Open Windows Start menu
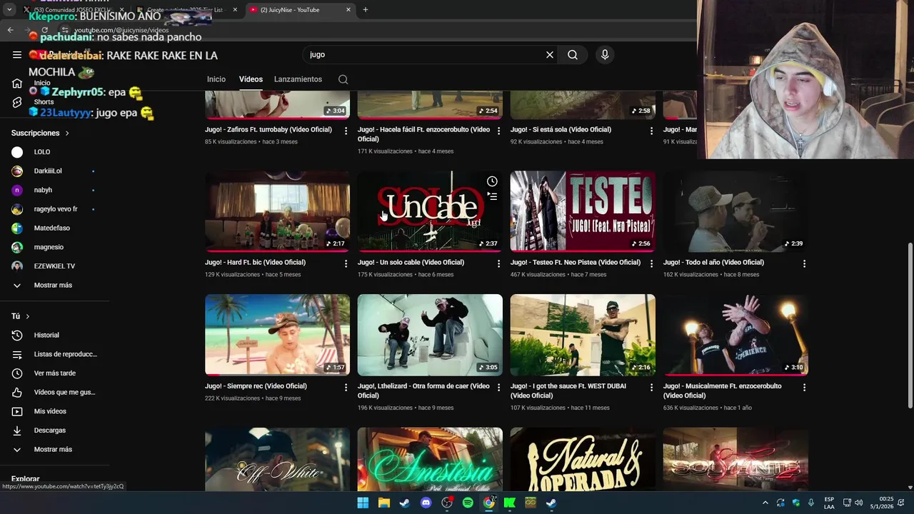 point(363,503)
